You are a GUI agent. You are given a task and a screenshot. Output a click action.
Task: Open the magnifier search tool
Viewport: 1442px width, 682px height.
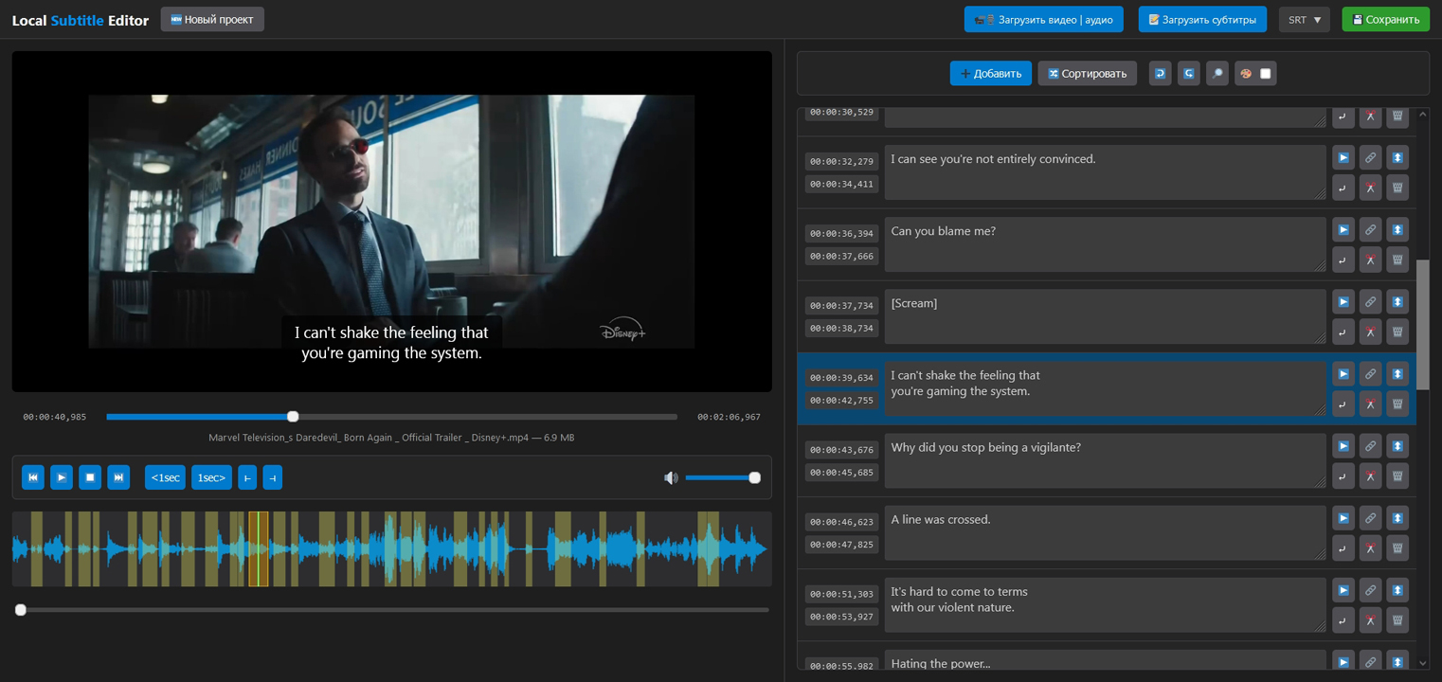[1217, 73]
